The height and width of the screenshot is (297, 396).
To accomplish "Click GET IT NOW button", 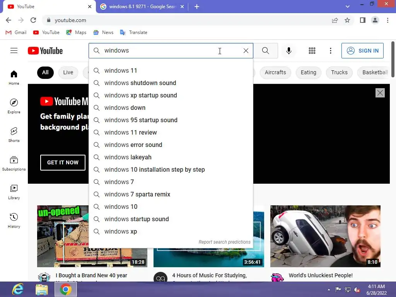I will (63, 162).
